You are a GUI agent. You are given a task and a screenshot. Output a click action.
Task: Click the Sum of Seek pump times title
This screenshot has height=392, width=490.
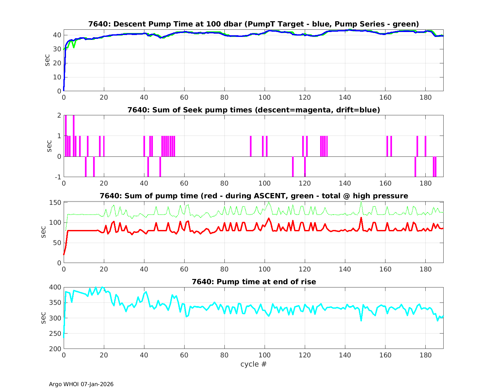253,110
